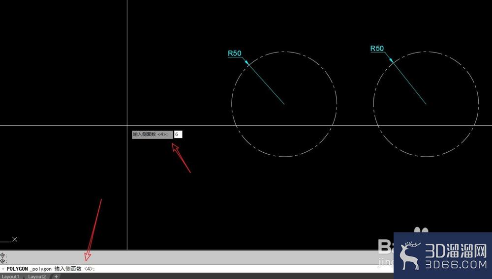Viewport: 492px width, 279px height.
Task: Select the R50 label of the right circle
Action: (x=377, y=49)
